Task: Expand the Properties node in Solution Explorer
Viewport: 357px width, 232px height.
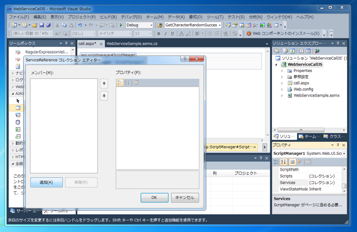Action: click(282, 71)
